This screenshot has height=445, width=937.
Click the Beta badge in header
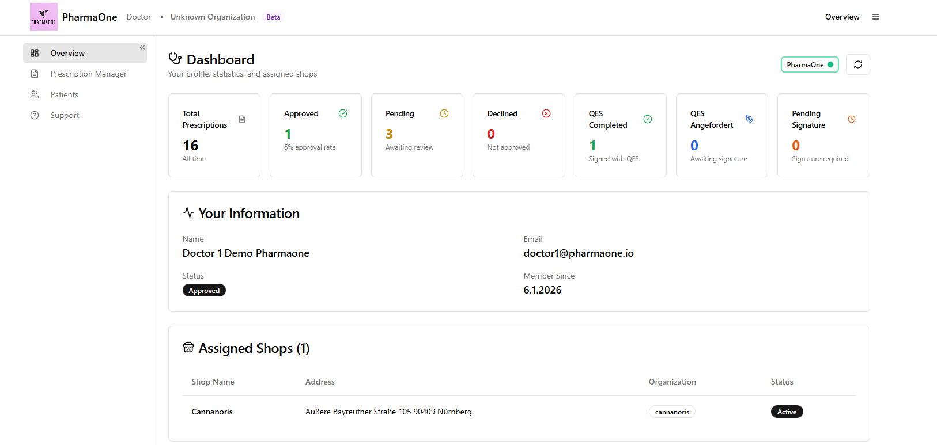(273, 17)
